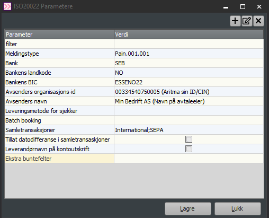This screenshot has width=269, height=218.
Task: Select the SEB bank value cell
Action: (189, 63)
